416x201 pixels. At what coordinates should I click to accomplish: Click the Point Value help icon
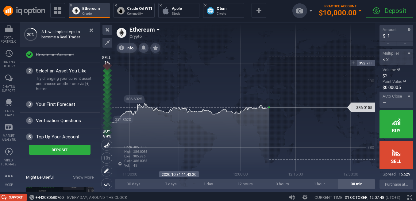coord(405,81)
